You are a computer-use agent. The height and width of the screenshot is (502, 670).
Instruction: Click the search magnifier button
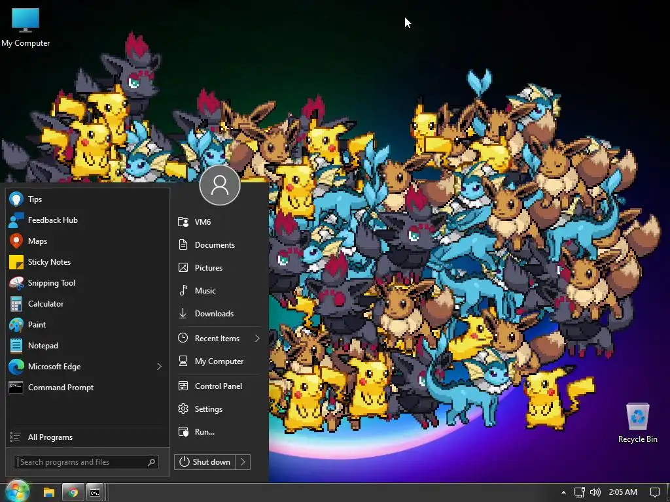(151, 462)
